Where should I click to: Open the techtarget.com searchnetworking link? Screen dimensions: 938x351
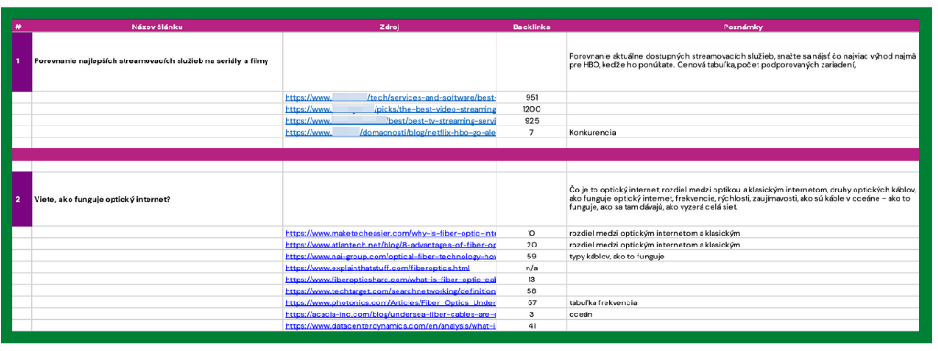coord(390,291)
